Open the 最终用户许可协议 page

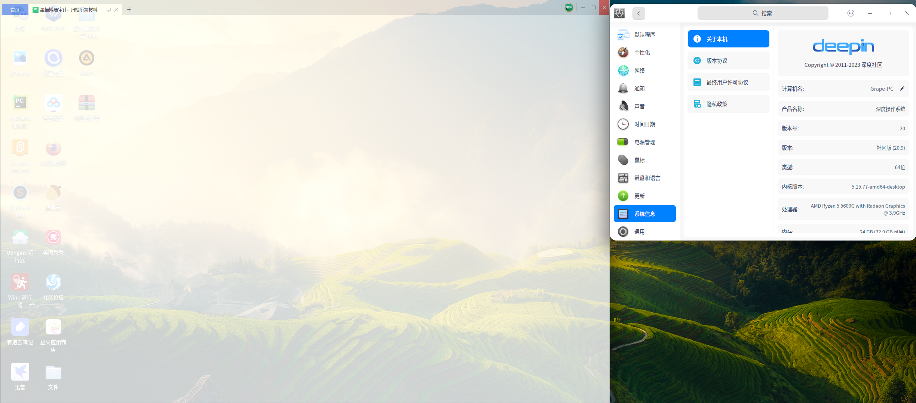pyautogui.click(x=729, y=82)
